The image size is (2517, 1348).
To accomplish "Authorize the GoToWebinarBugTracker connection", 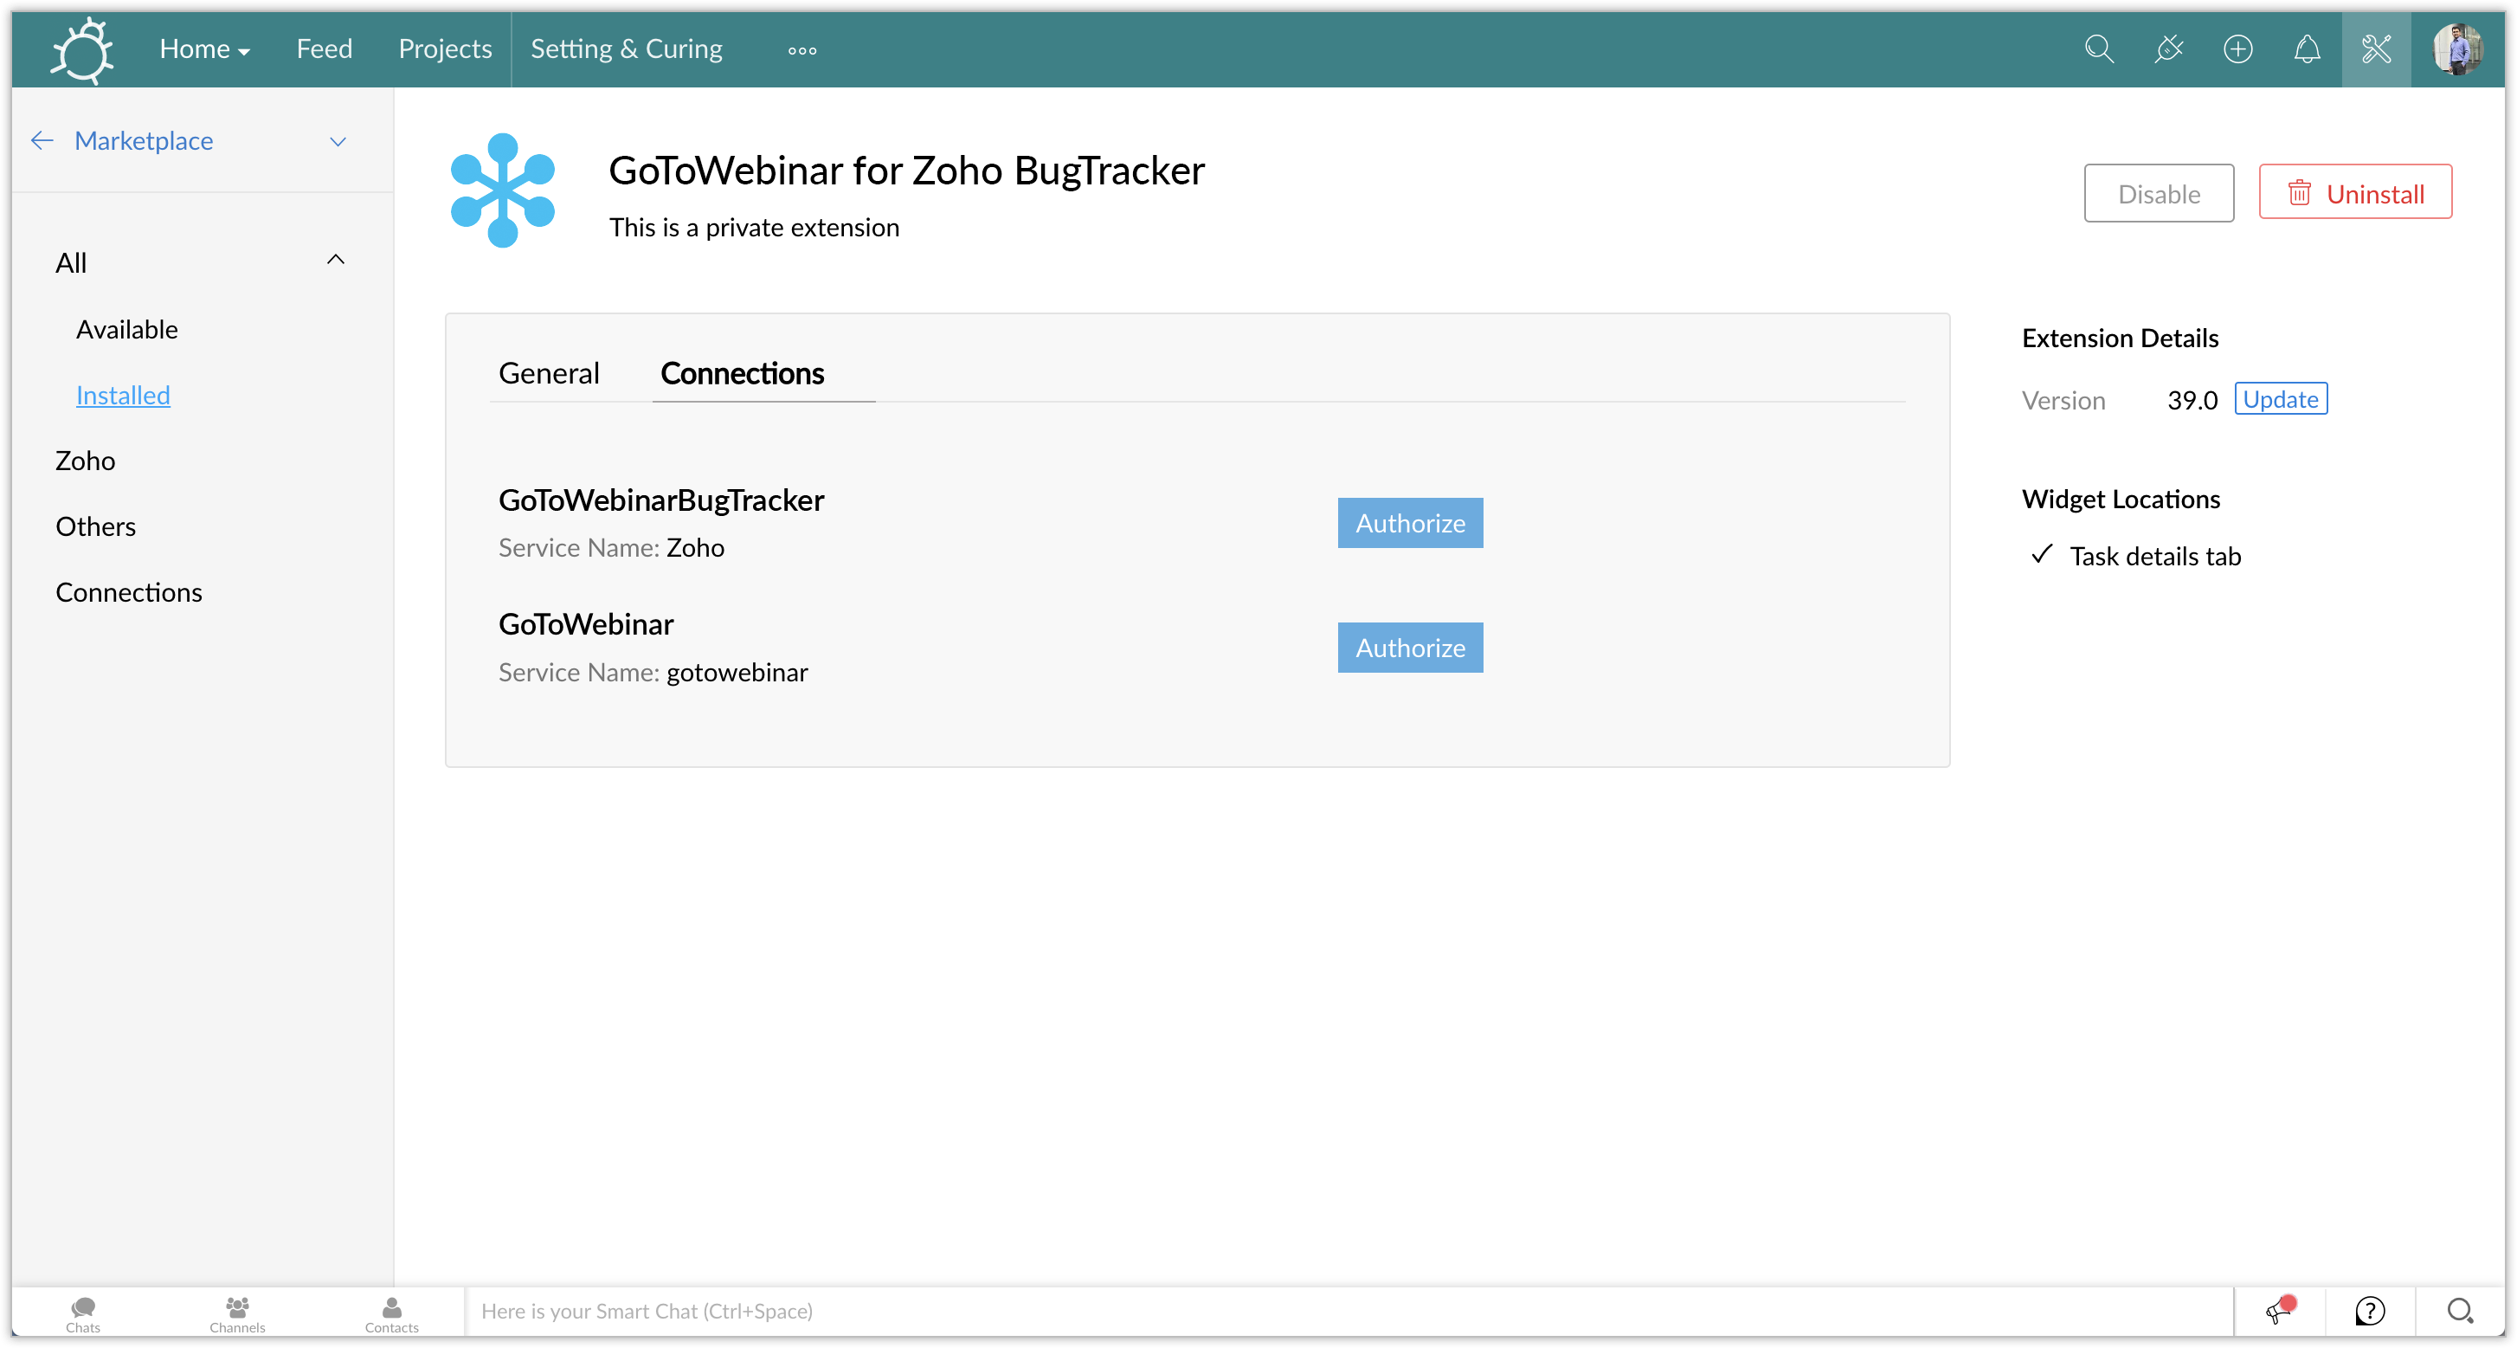I will pyautogui.click(x=1410, y=523).
